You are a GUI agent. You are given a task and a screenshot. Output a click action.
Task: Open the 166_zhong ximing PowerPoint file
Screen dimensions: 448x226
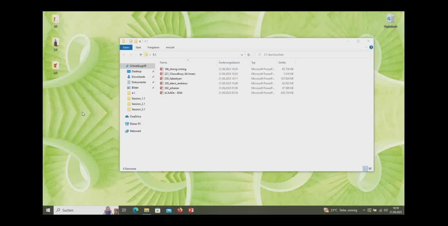(x=175, y=69)
